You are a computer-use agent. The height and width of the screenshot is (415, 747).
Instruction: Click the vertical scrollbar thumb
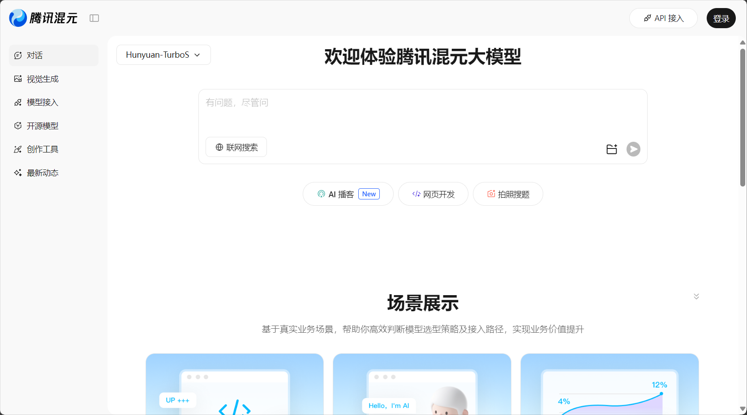(743, 117)
